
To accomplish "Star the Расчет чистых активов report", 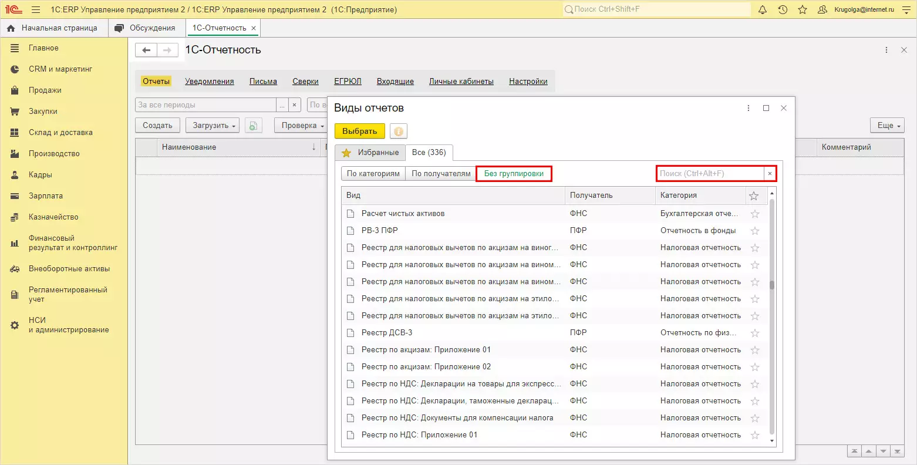I will [755, 214].
